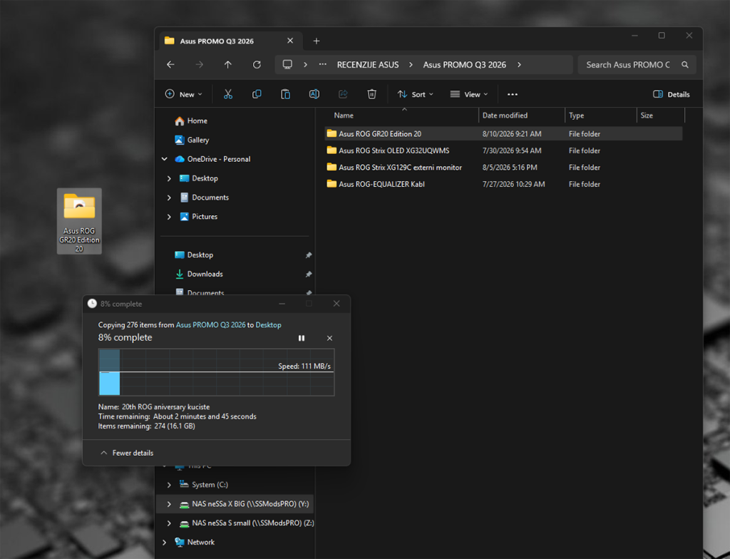
Task: Open the See more ellipsis menu
Action: tap(513, 94)
